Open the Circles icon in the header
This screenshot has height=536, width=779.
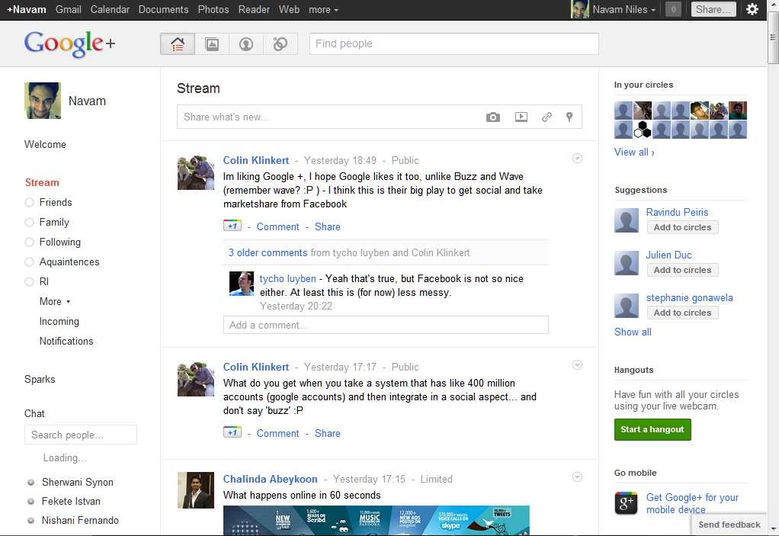280,44
